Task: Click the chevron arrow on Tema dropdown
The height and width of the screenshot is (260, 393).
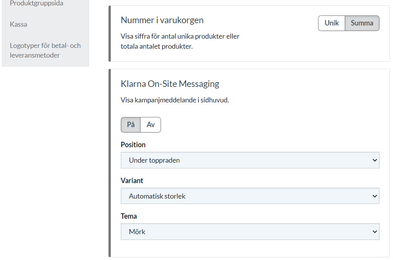Action: tap(374, 231)
